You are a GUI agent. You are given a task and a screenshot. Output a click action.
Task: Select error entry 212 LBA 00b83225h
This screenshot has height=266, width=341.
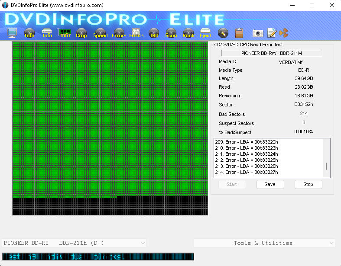pyautogui.click(x=247, y=160)
